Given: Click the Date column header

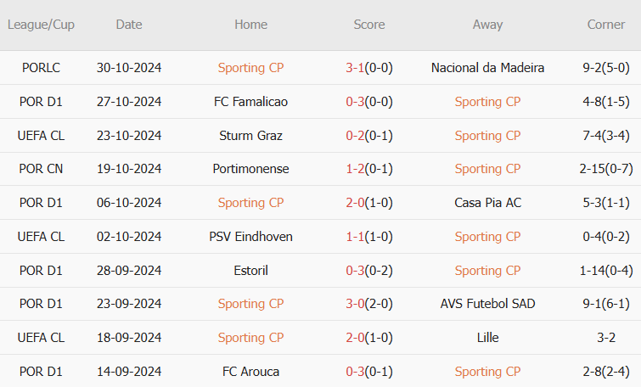Looking at the screenshot, I should 129,25.
